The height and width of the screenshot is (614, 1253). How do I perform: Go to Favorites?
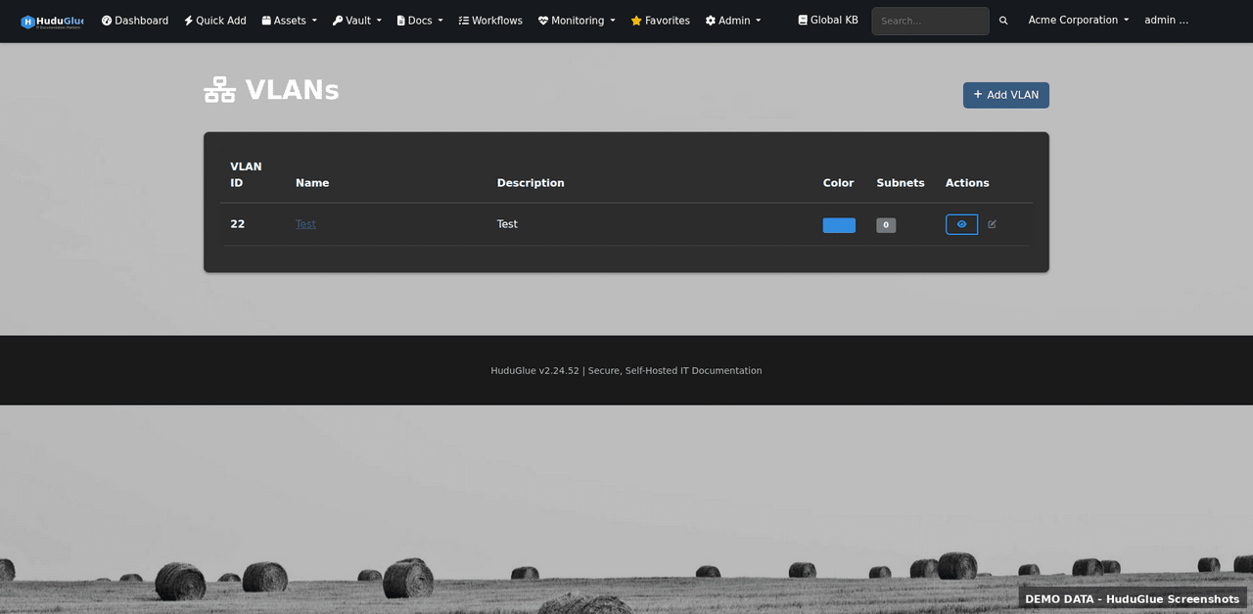pos(661,21)
